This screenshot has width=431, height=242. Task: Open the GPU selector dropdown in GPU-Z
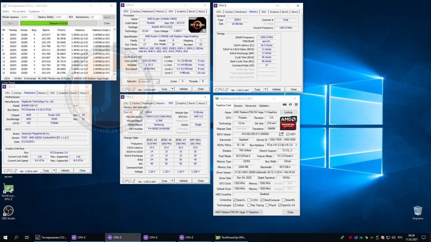(x=239, y=212)
